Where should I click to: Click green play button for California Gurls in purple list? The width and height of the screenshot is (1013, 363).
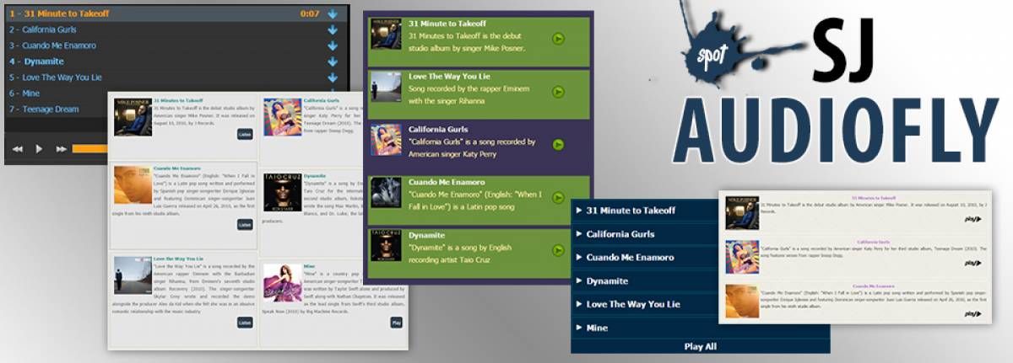pyautogui.click(x=558, y=144)
